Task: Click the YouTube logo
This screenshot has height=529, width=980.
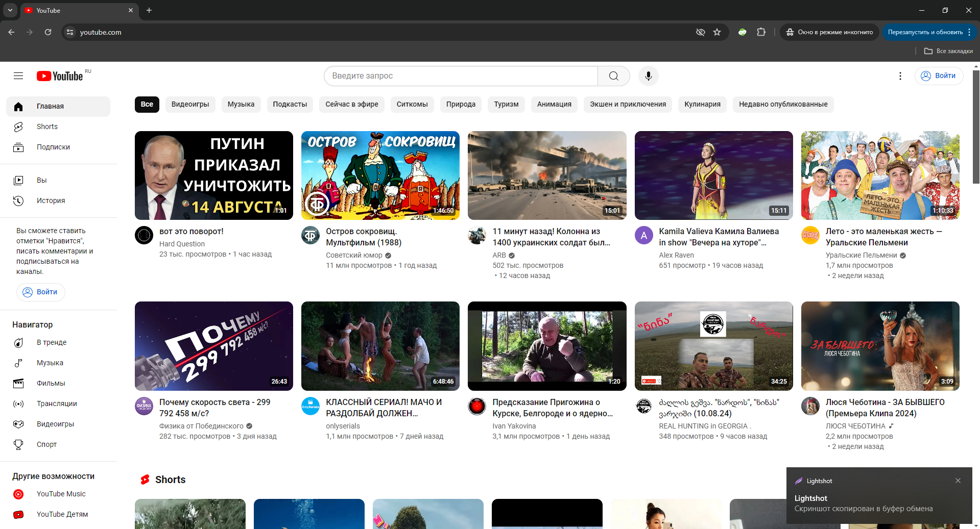Action: tap(60, 76)
